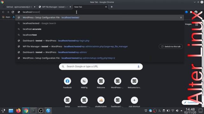The height and width of the screenshot is (114, 204).
Task: Open the Images link
Action: [188, 24]
